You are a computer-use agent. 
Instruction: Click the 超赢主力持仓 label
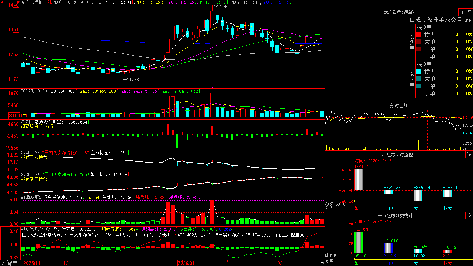point(34,157)
